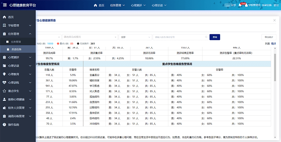Close the 心理健康筛查 panel with X

[274, 21]
